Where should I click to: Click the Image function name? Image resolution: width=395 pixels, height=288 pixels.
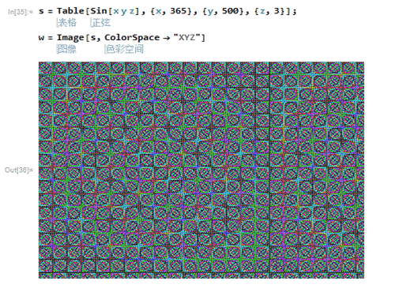tap(70, 38)
